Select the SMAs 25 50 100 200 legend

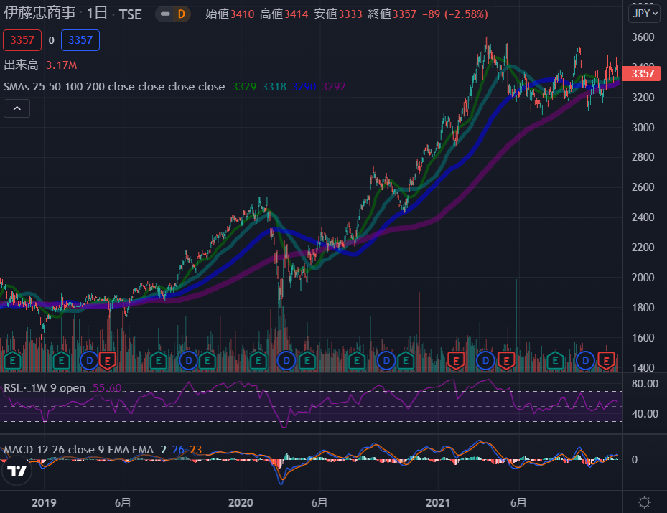click(114, 86)
